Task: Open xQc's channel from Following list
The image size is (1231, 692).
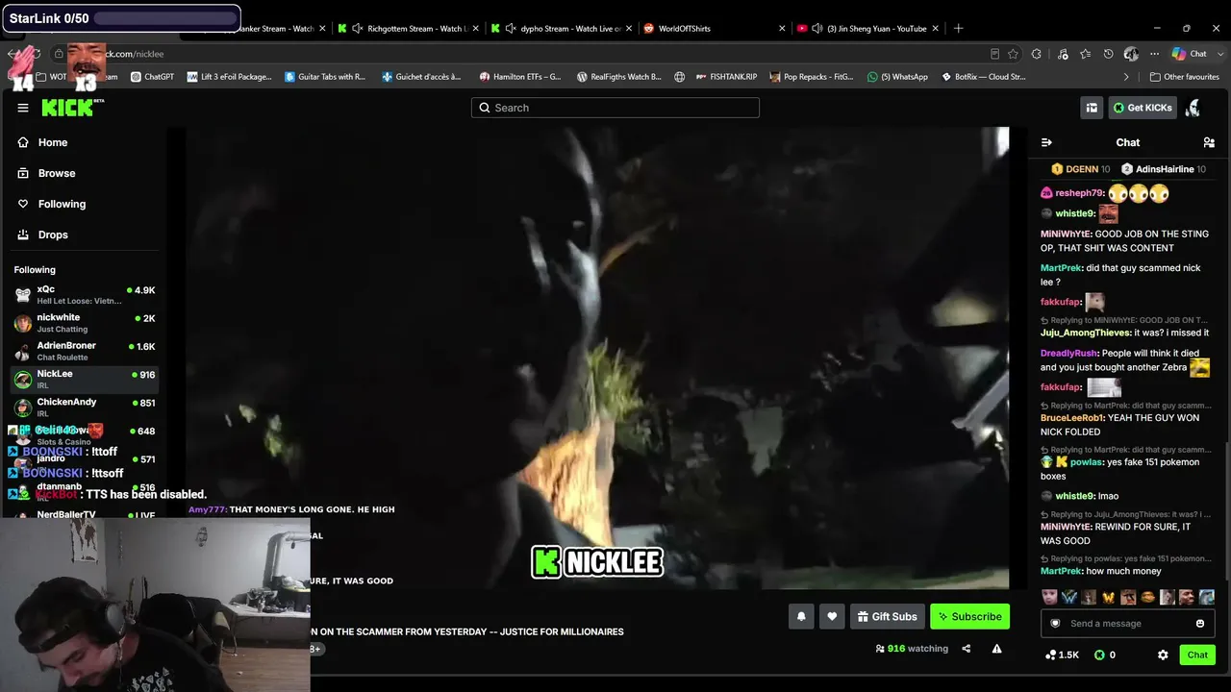Action: coord(85,294)
